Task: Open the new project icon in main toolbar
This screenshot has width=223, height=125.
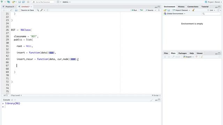Action: (x=8, y=2)
